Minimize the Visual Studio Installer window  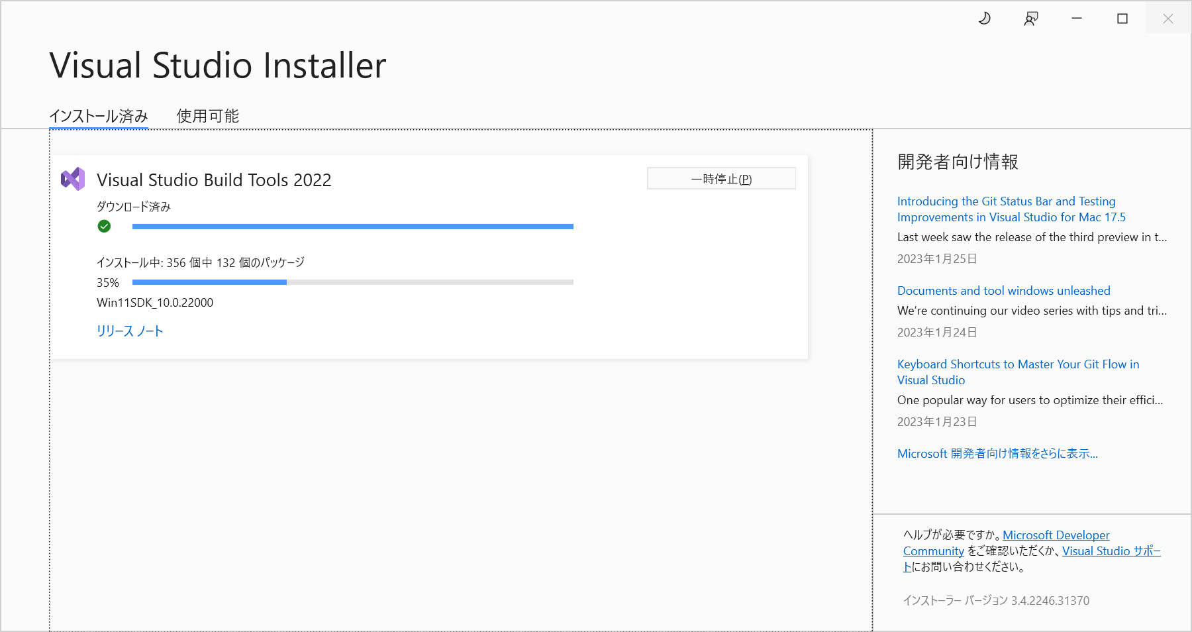[1077, 19]
